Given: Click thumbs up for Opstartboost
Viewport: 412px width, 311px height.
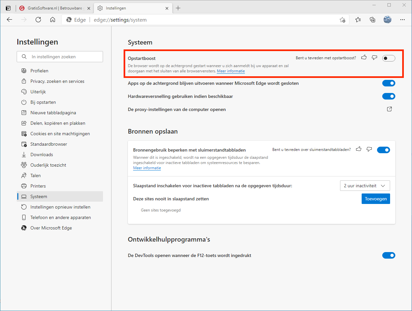Looking at the screenshot, I should 364,58.
